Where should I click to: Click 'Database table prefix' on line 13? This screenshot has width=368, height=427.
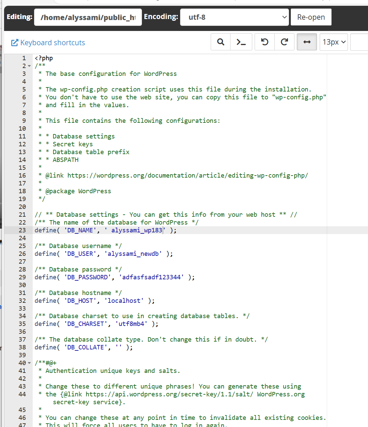click(x=91, y=152)
